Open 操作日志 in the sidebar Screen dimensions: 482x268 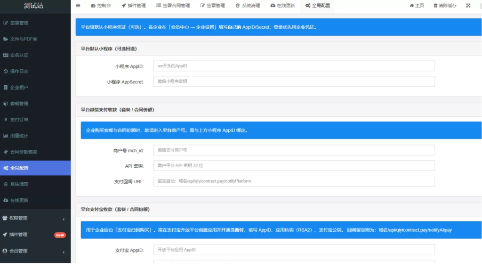click(x=35, y=71)
